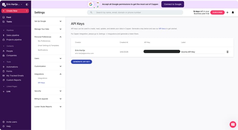
Task: Click the plus quick-add icon in header
Action: tap(227, 12)
